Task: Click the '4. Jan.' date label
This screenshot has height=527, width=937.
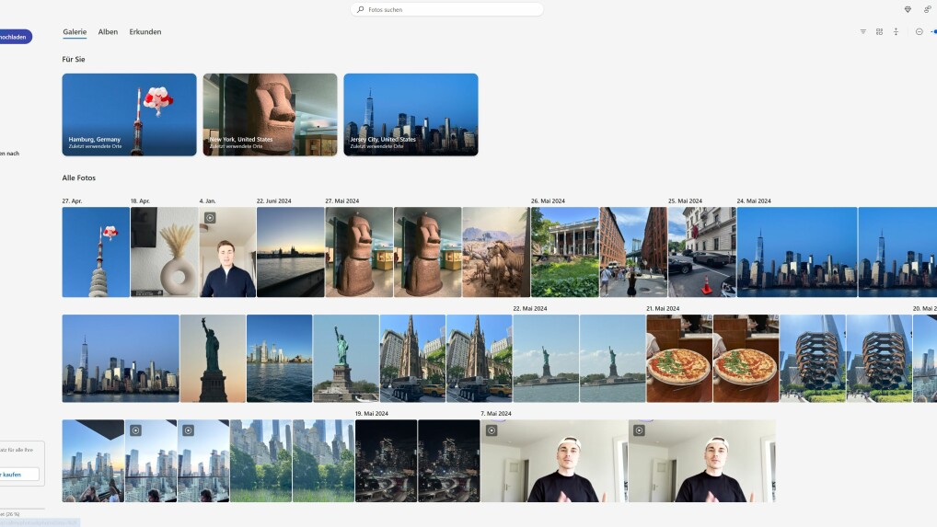Action: click(x=207, y=201)
